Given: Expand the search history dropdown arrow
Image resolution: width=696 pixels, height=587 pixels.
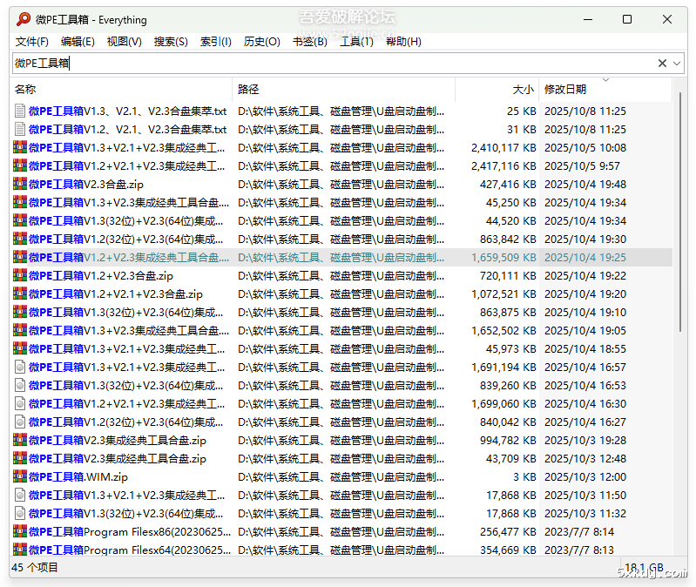Looking at the screenshot, I should (677, 64).
